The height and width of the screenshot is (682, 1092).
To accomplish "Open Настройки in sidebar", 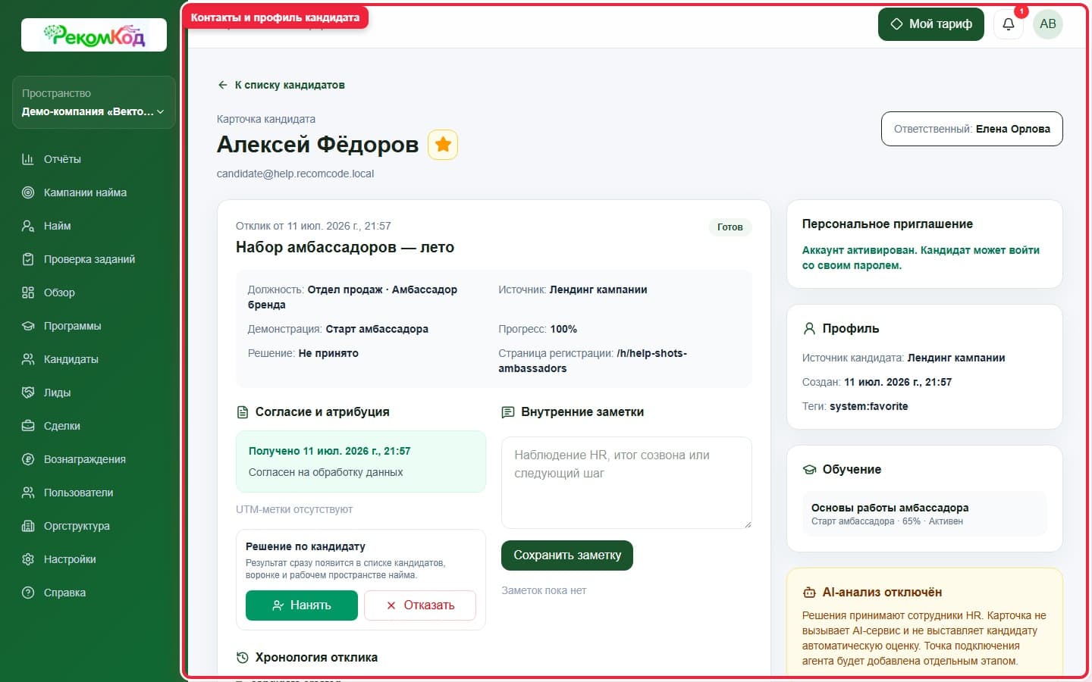I will point(94,559).
